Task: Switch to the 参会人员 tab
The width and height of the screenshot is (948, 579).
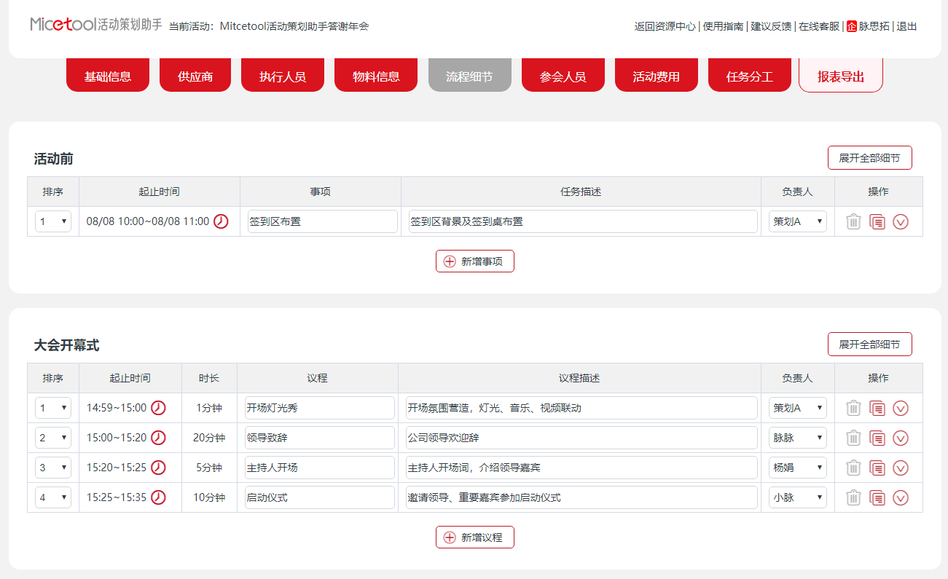Action: (x=563, y=75)
